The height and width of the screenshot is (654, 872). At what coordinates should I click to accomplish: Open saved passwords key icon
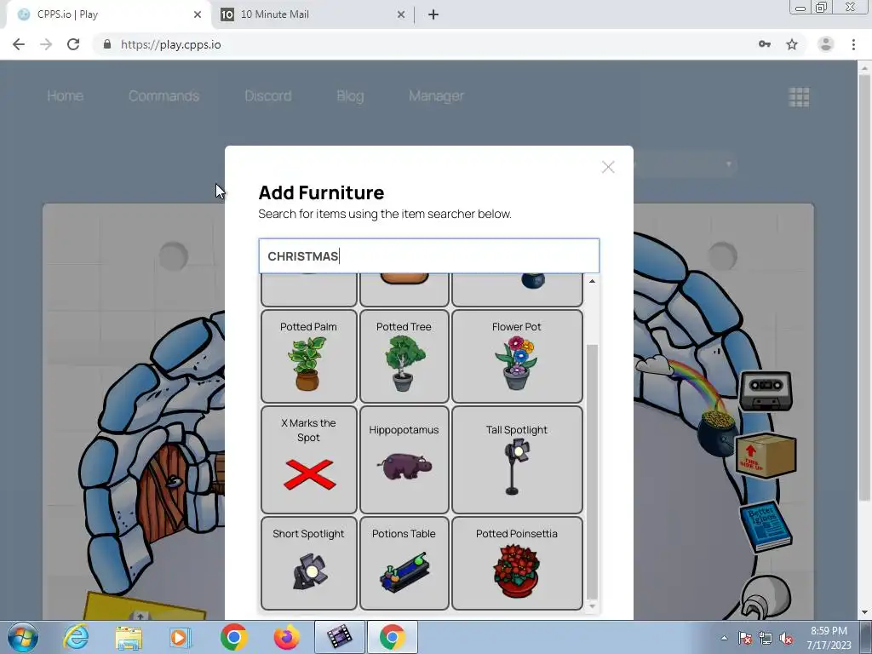click(765, 44)
